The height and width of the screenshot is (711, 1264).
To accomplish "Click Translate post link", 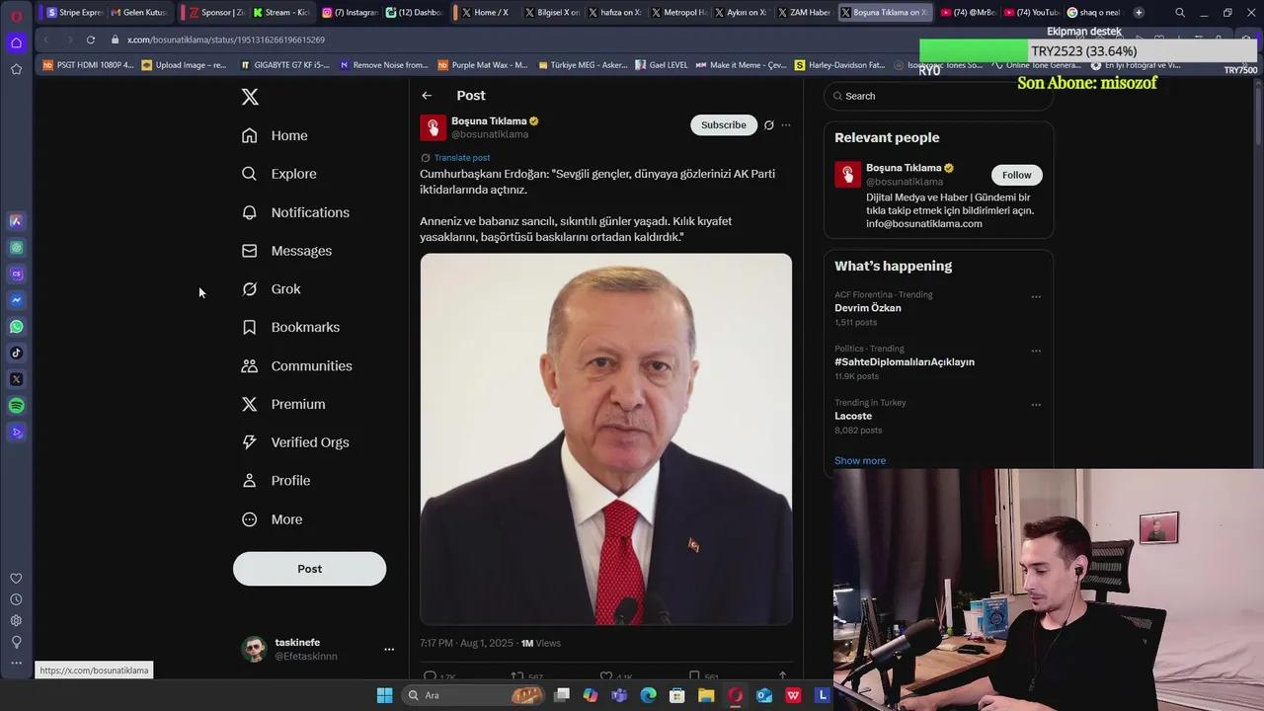I will pos(461,158).
